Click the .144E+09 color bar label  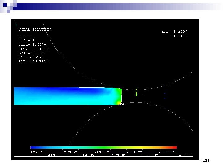point(86,155)
